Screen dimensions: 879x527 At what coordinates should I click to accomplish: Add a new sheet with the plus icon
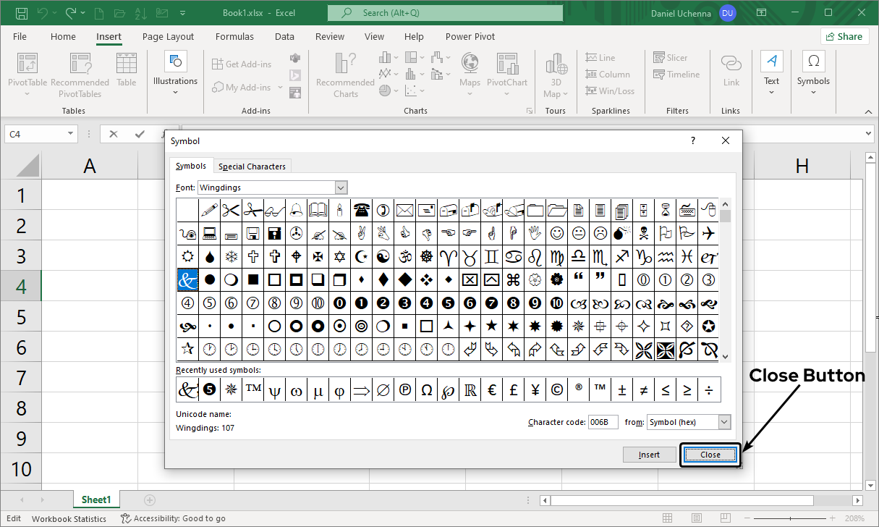[x=150, y=499]
